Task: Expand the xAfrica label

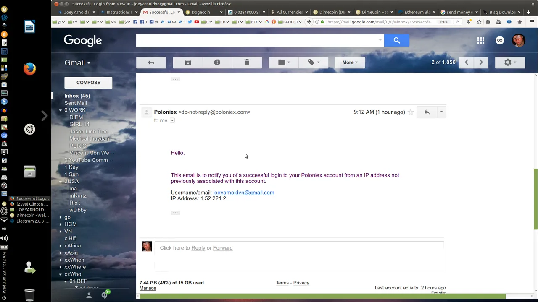Action: (61, 246)
